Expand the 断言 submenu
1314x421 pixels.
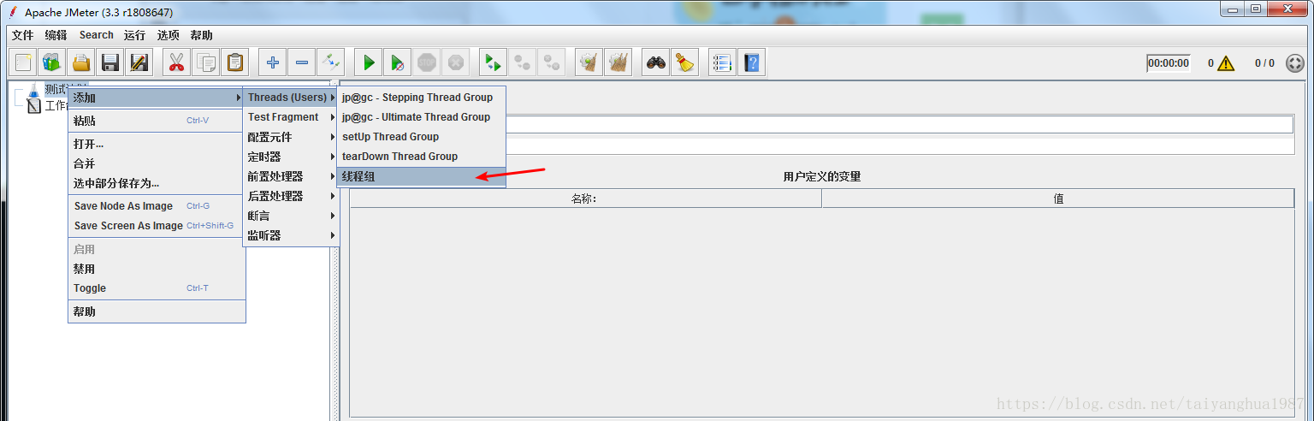coord(291,216)
